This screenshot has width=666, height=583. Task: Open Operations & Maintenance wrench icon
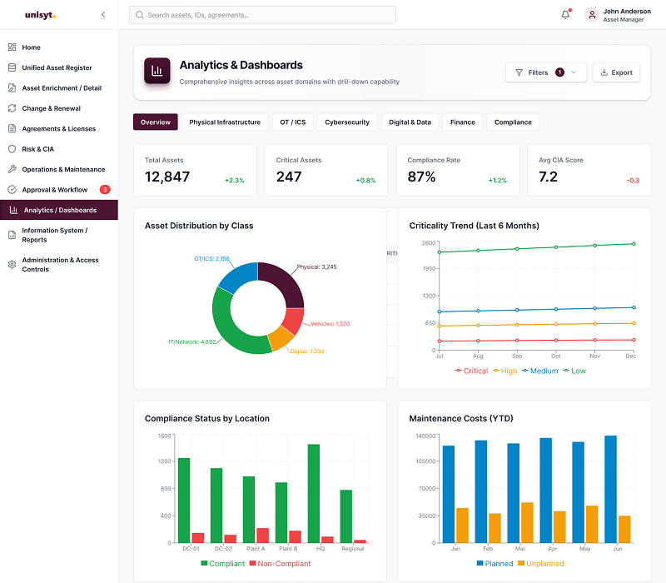(x=12, y=169)
